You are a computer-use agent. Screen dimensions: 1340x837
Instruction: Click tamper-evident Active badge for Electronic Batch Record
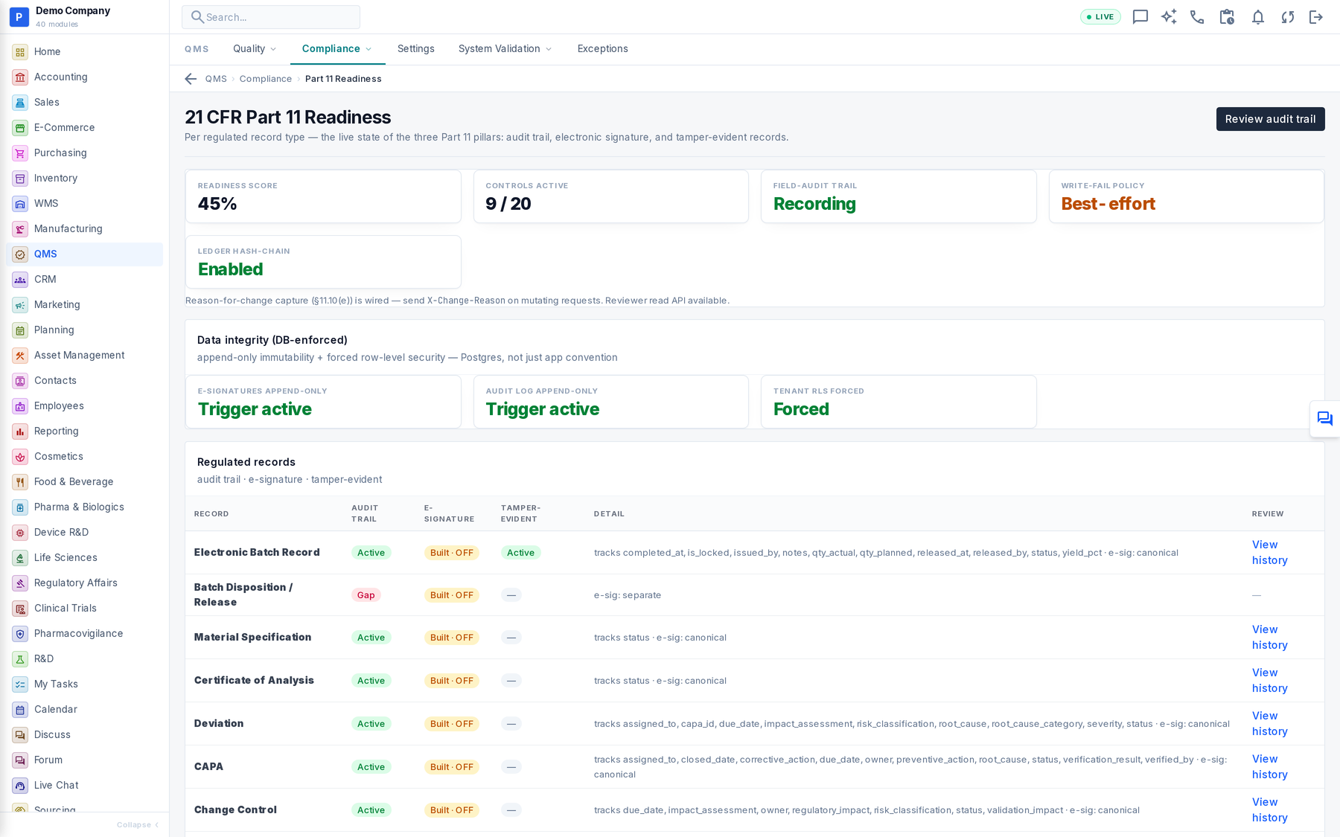click(520, 553)
